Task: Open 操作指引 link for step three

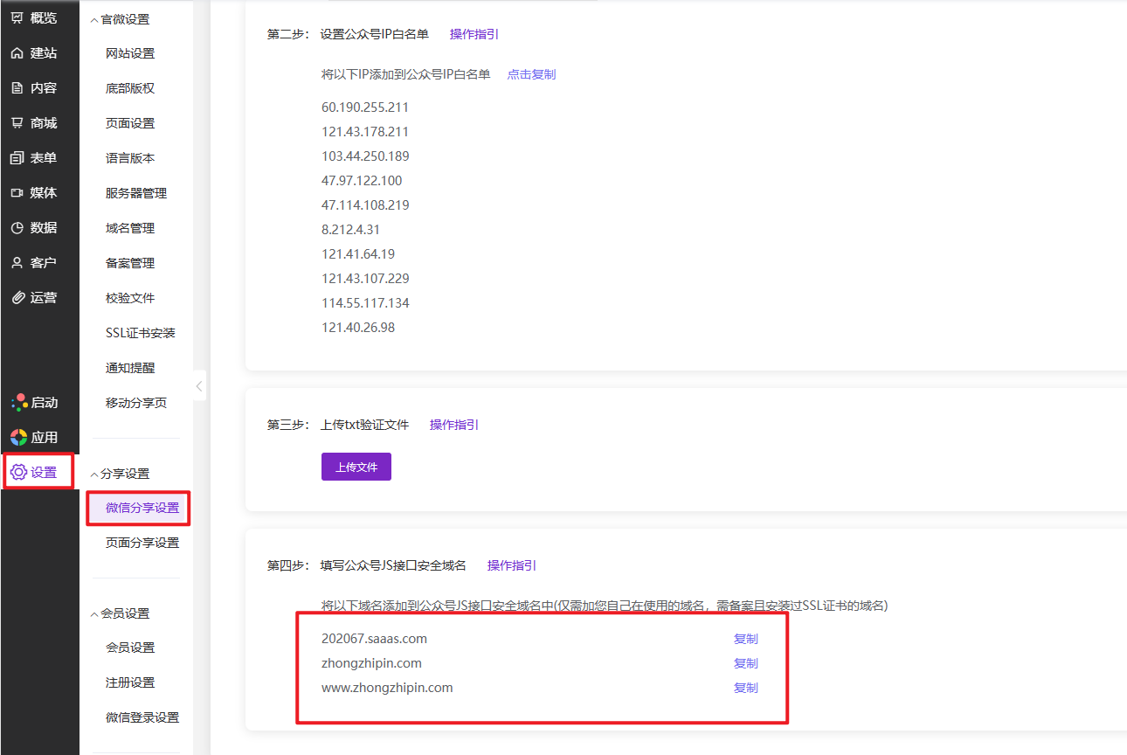Action: (x=454, y=425)
